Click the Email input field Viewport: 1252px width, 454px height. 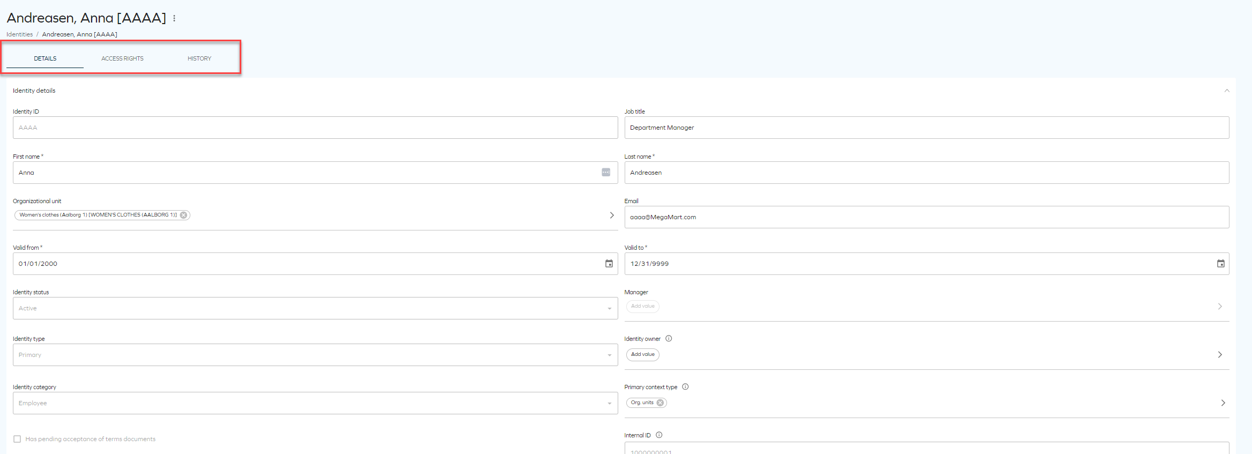(x=927, y=217)
